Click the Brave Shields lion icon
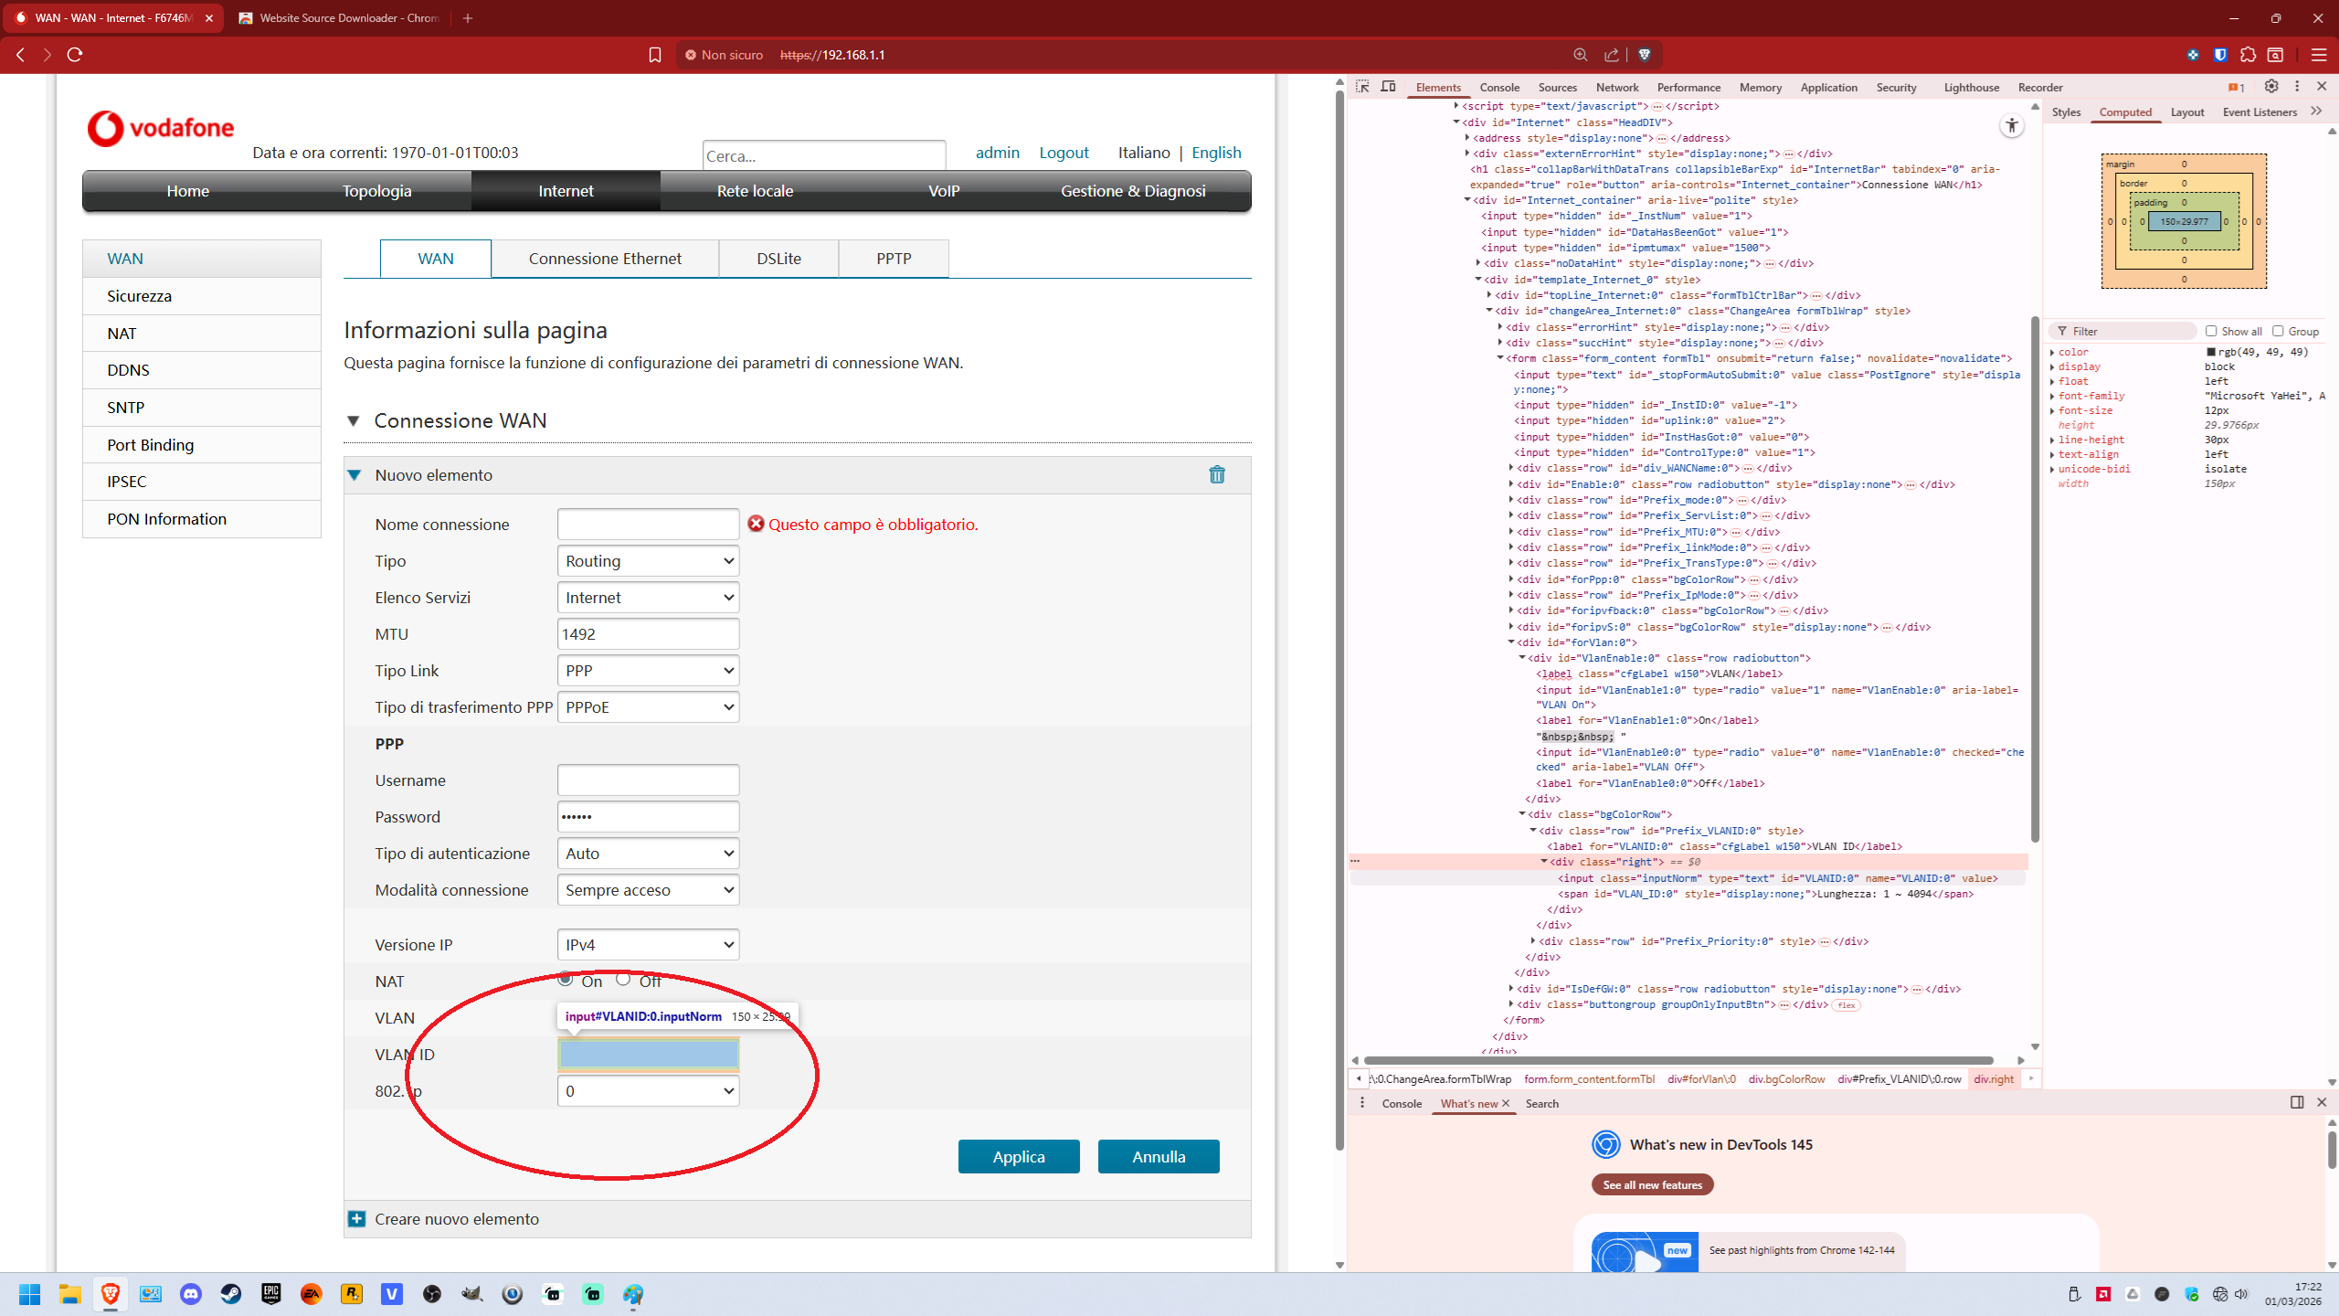This screenshot has width=2339, height=1316. (1645, 55)
